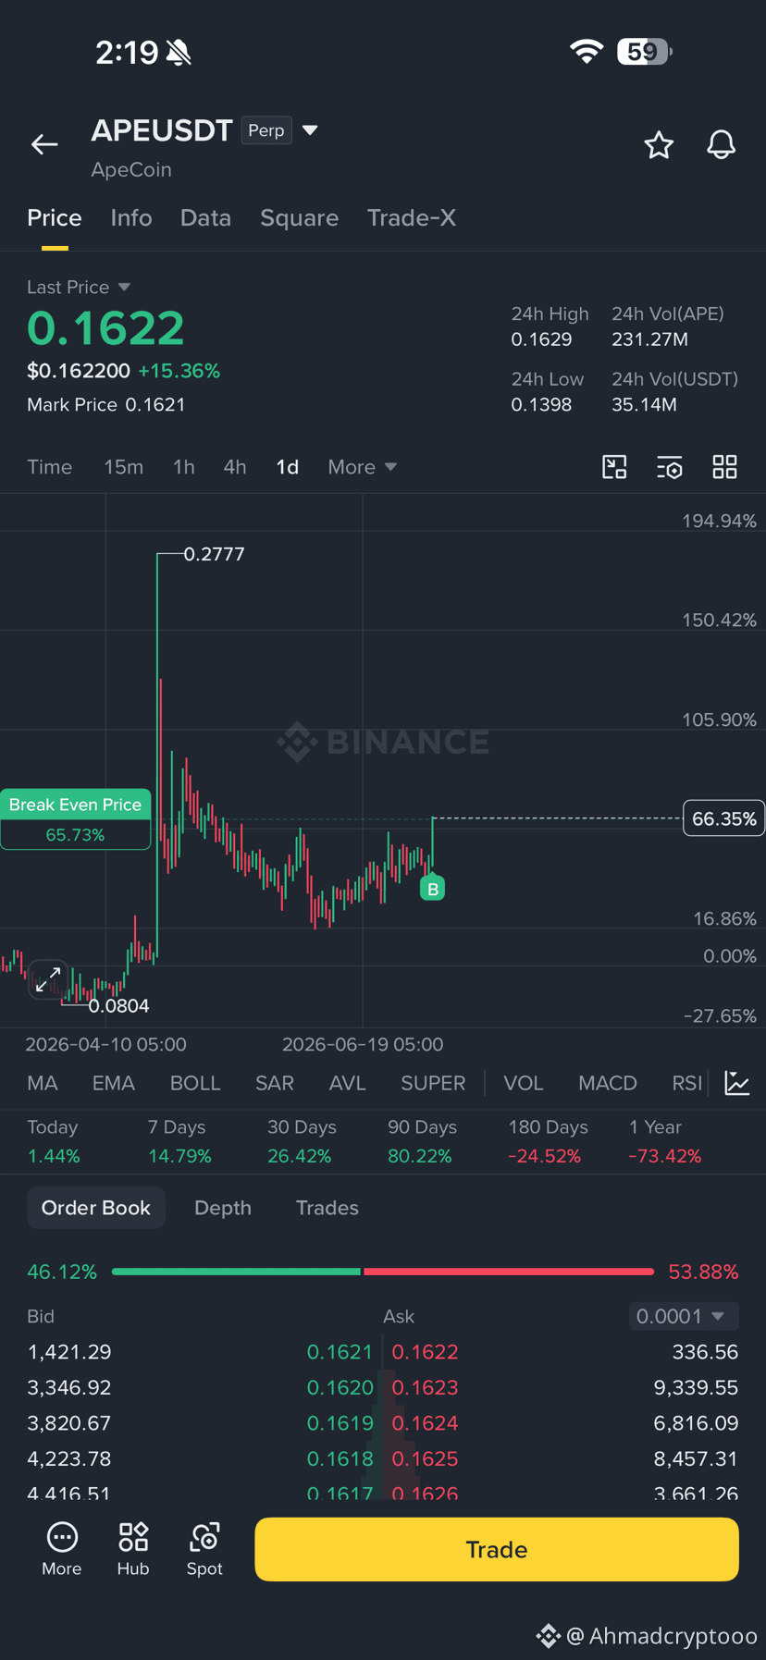Select 1d chart interval
The width and height of the screenshot is (766, 1660).
288,467
